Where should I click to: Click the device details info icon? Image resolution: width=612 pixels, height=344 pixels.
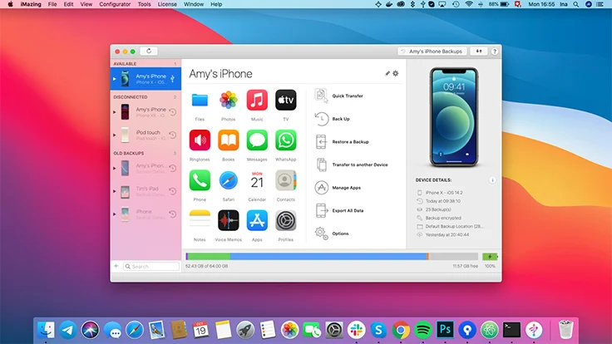492,179
